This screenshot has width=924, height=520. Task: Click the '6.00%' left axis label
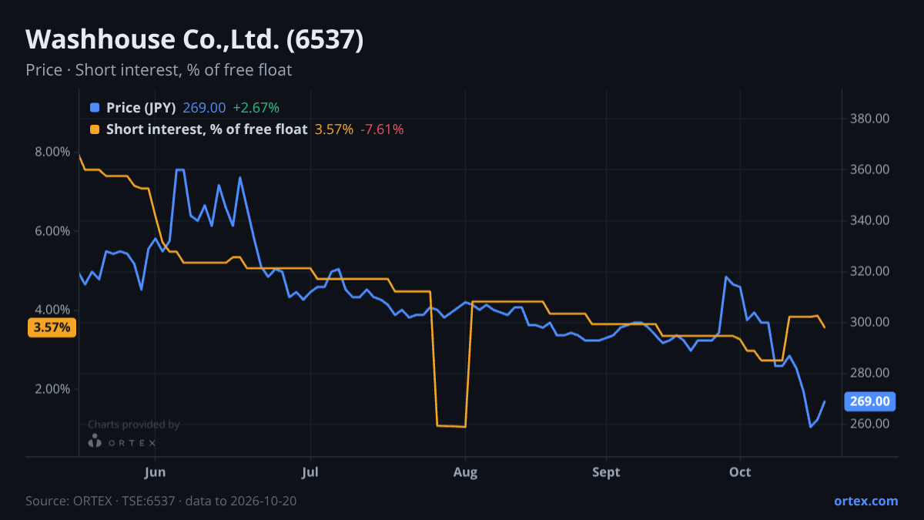coord(52,231)
